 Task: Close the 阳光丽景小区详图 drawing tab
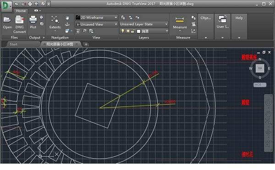(77, 44)
